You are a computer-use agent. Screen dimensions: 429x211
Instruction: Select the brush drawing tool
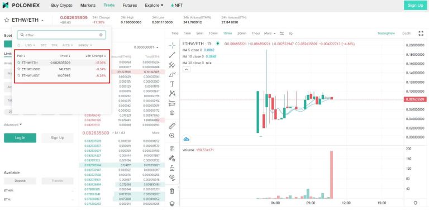(x=172, y=74)
